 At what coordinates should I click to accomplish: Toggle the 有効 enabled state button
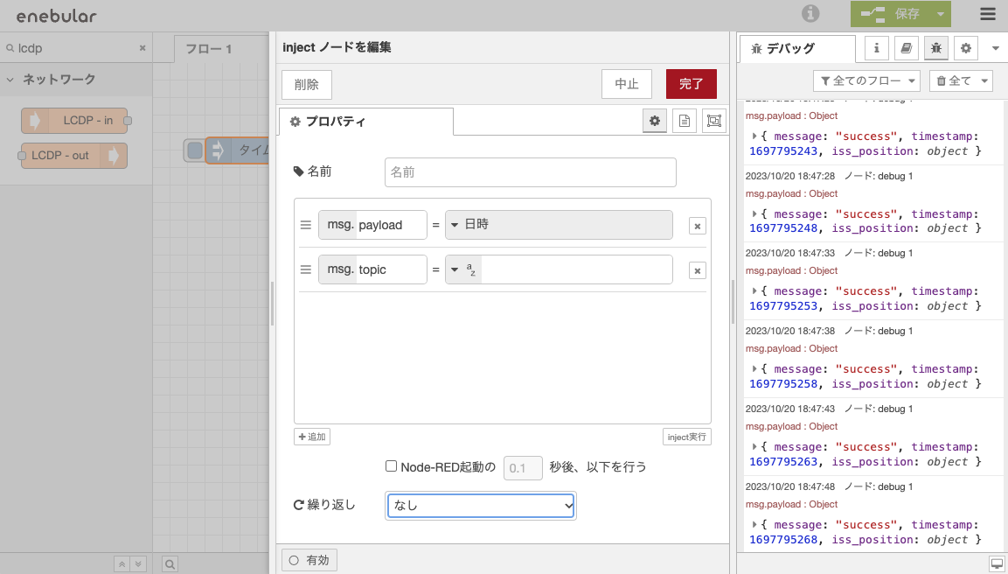[309, 560]
